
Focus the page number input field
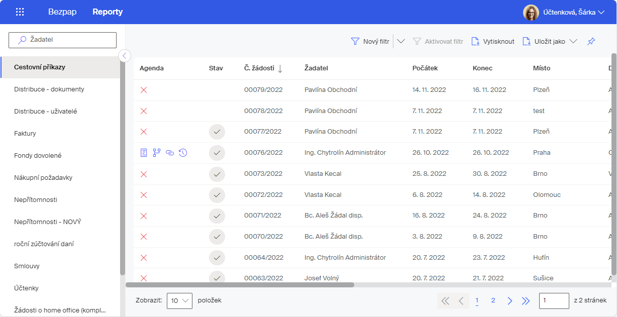pyautogui.click(x=554, y=301)
